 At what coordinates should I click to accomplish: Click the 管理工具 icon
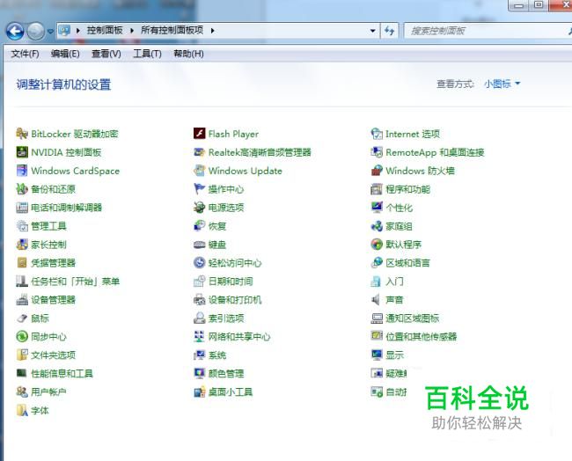tap(22, 226)
